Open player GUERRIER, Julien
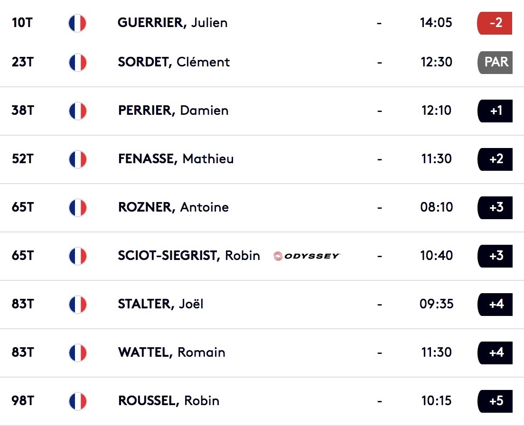524x426 pixels. click(x=172, y=23)
